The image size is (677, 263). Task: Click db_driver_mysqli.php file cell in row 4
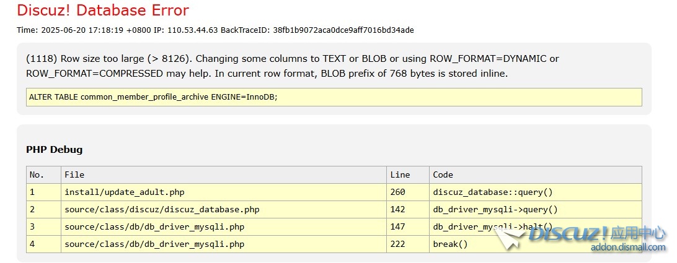(224, 244)
